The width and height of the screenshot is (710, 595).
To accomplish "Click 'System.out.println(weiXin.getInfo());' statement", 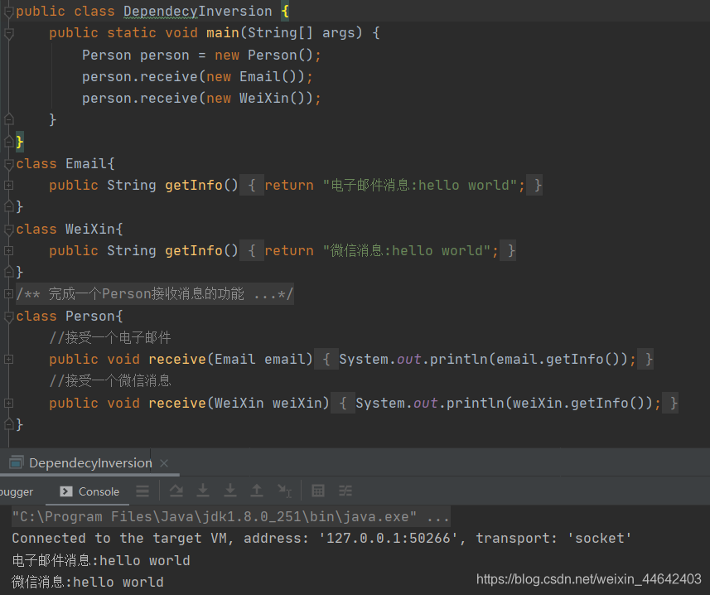I will [509, 403].
